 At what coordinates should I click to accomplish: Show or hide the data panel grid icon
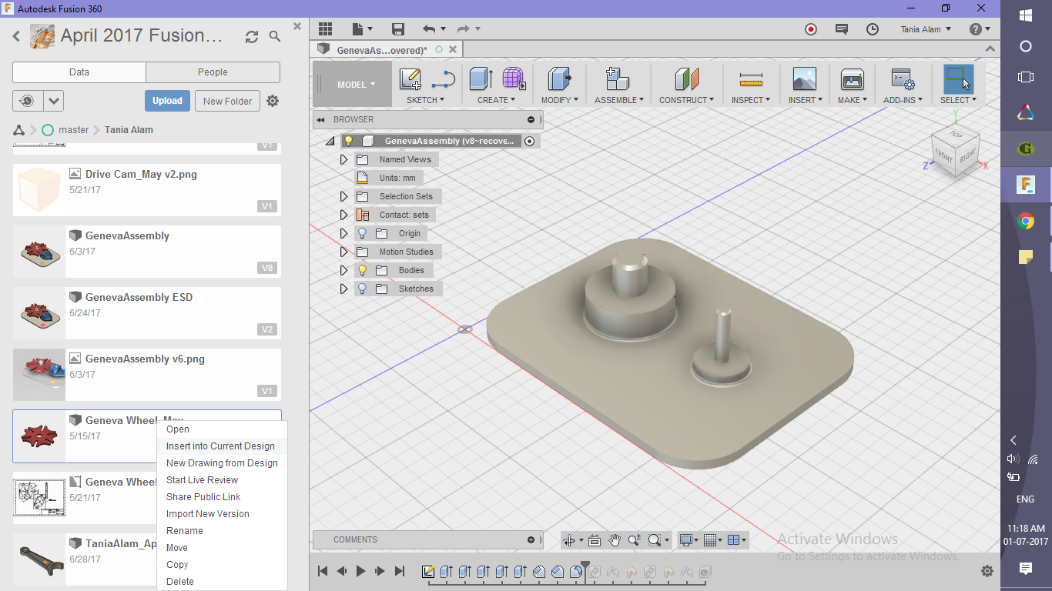coord(325,28)
